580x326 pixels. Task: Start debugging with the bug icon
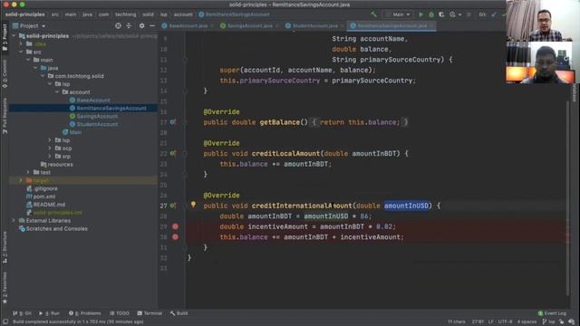pos(431,14)
